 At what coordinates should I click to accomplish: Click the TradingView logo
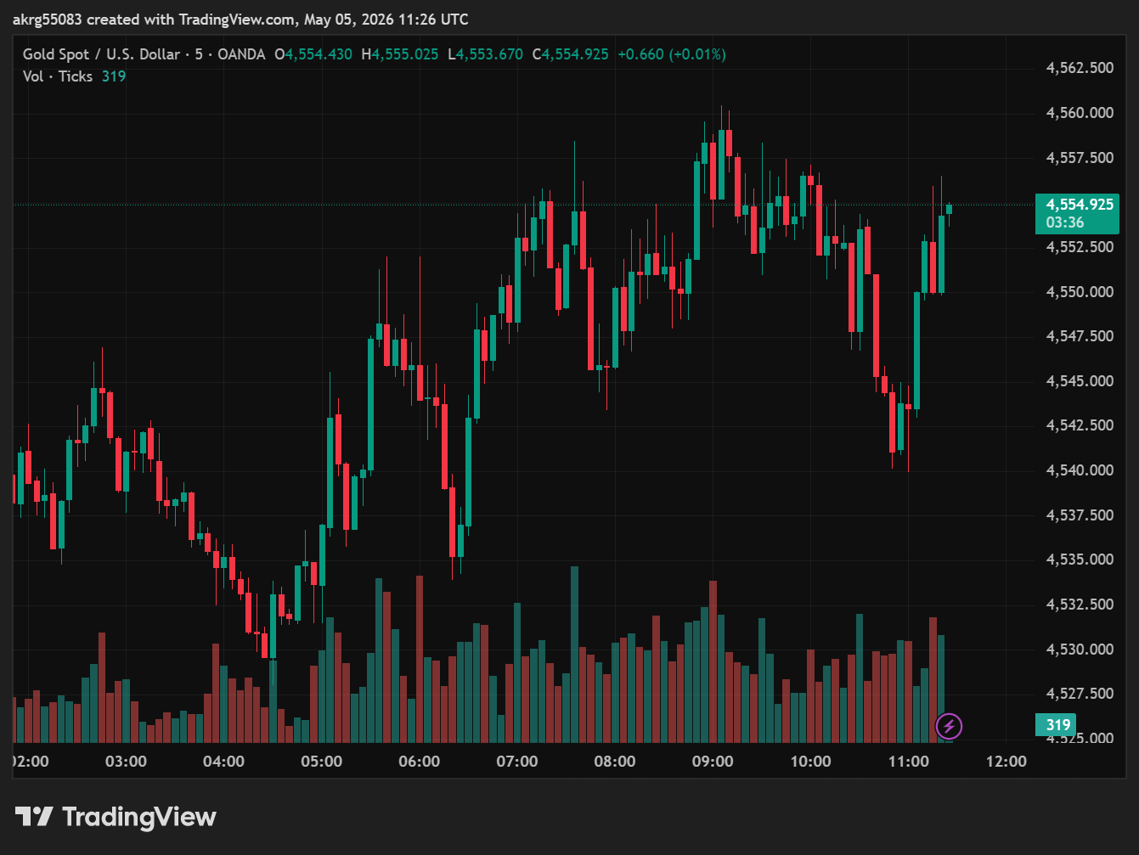click(x=116, y=817)
